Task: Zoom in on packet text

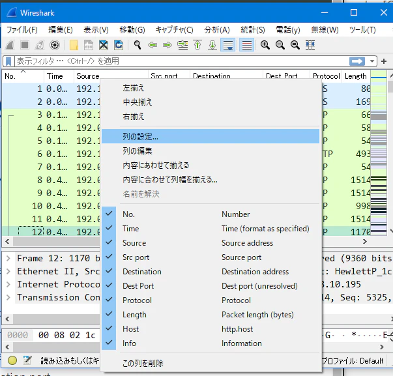Action: [265, 45]
